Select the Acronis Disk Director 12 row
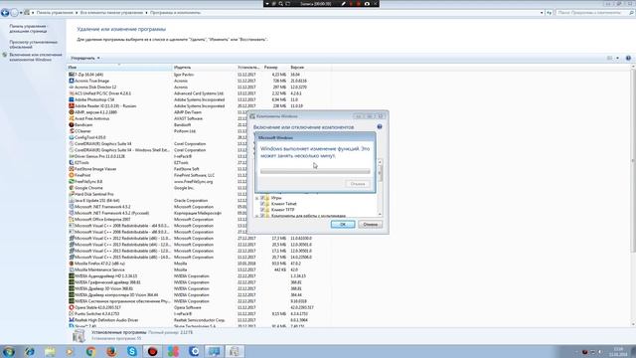The image size is (636, 358). (x=199, y=88)
